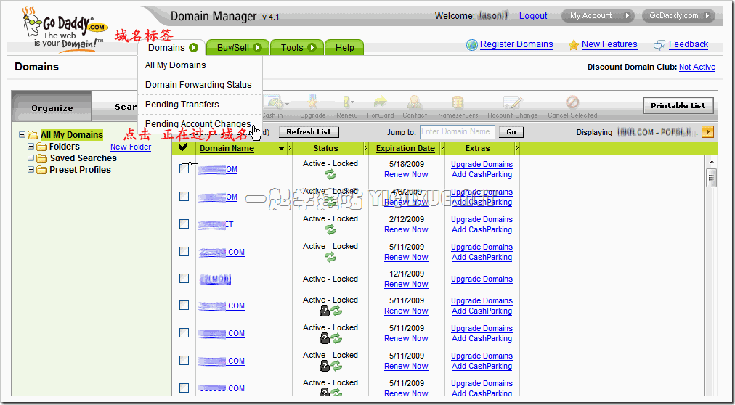Click the Jump to domain name field
Viewport: 735px width, 405px height.
click(457, 132)
